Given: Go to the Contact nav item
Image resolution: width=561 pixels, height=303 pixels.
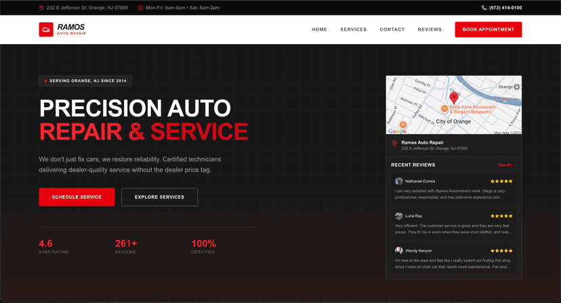Looking at the screenshot, I should tap(392, 29).
